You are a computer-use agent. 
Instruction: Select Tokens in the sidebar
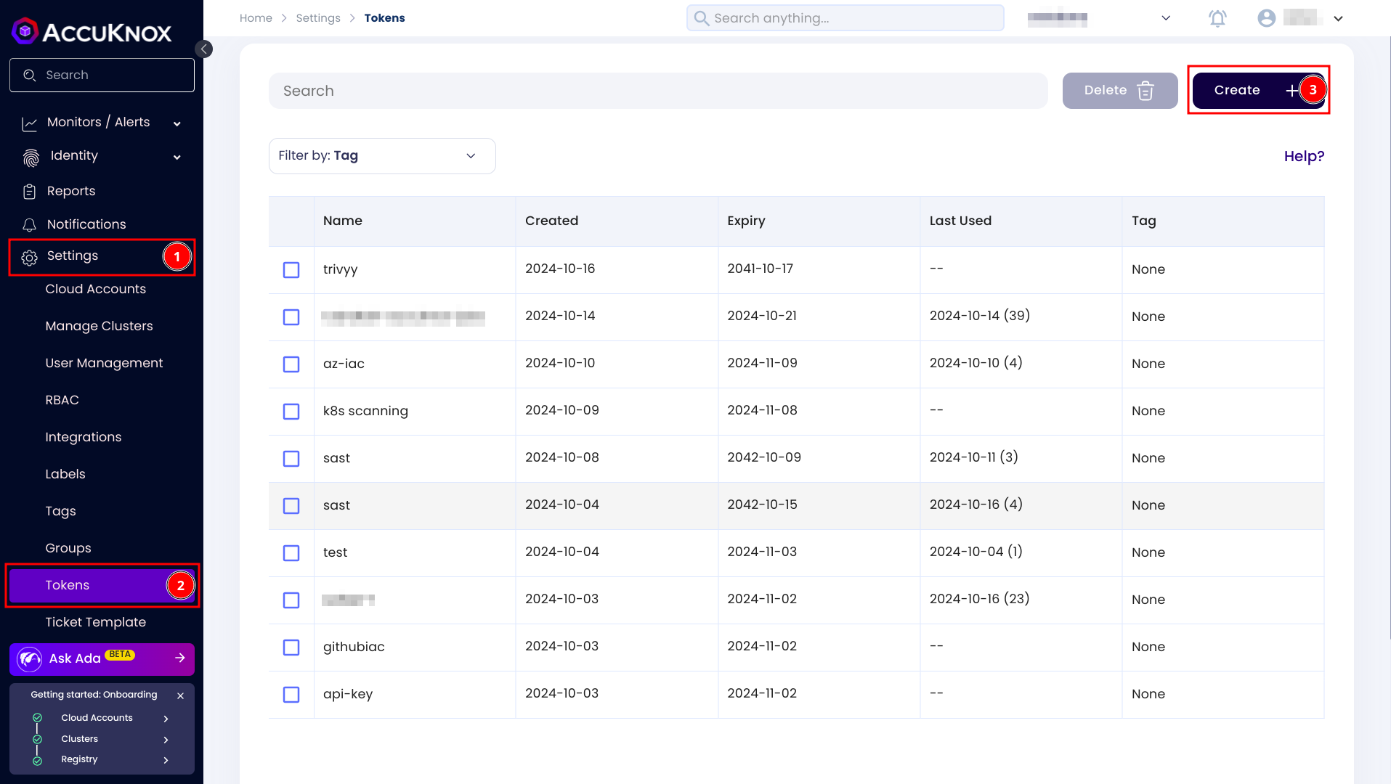pos(102,585)
